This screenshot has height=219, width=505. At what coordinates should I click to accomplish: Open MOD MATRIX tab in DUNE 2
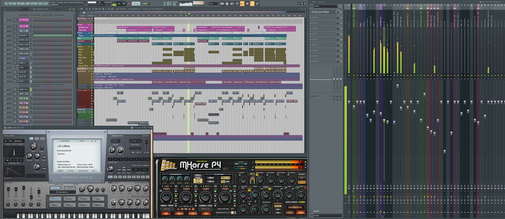tap(83, 171)
